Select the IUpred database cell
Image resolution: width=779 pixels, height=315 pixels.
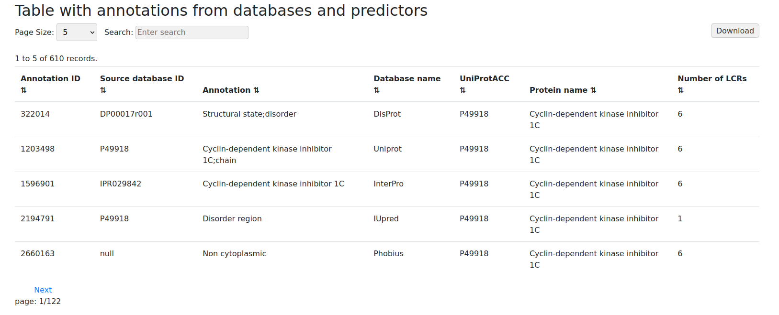(386, 219)
